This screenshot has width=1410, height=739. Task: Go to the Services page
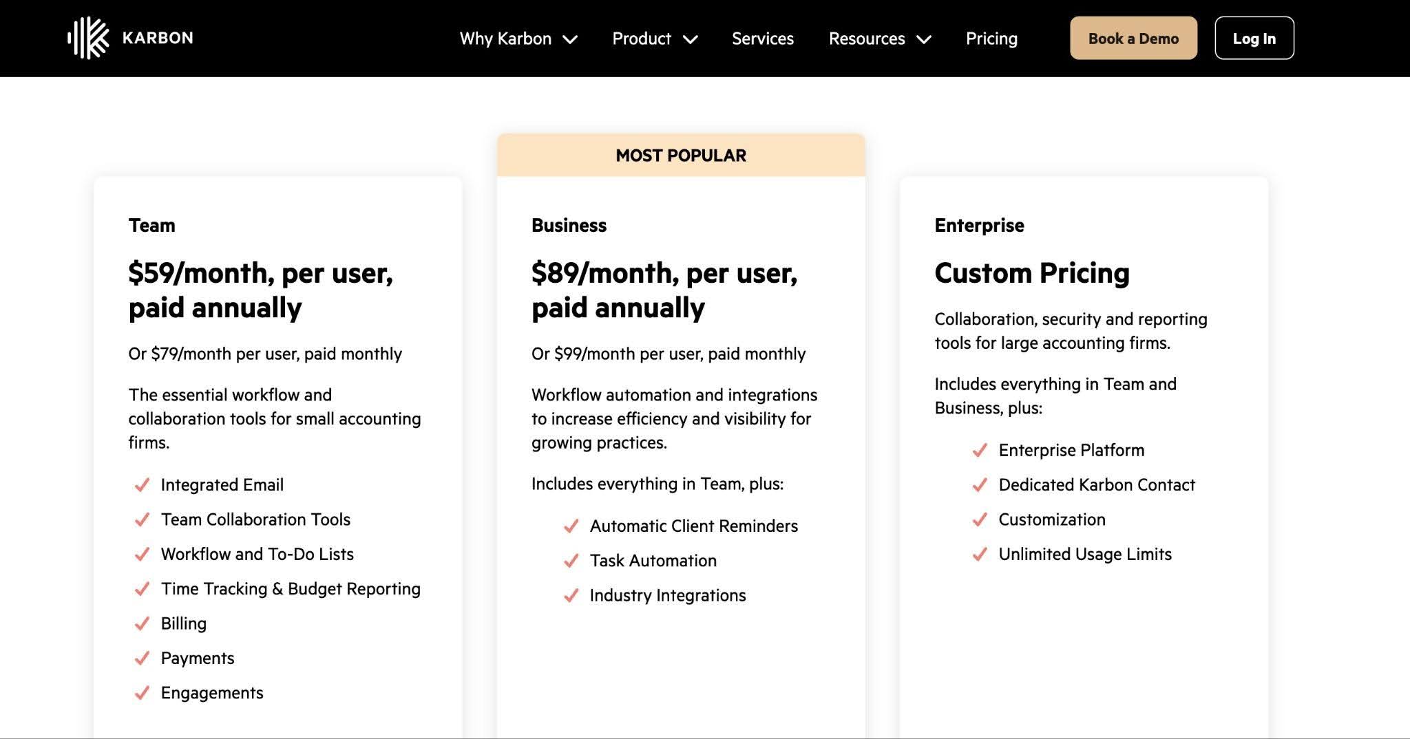click(x=763, y=39)
